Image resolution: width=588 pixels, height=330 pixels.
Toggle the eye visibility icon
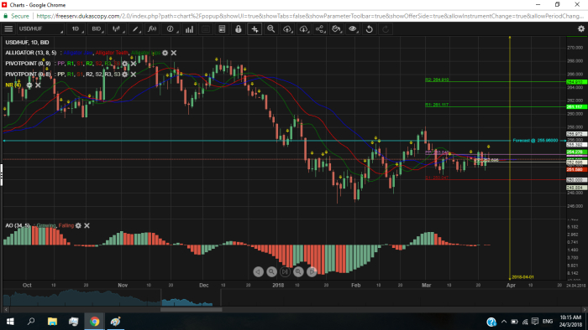353,28
